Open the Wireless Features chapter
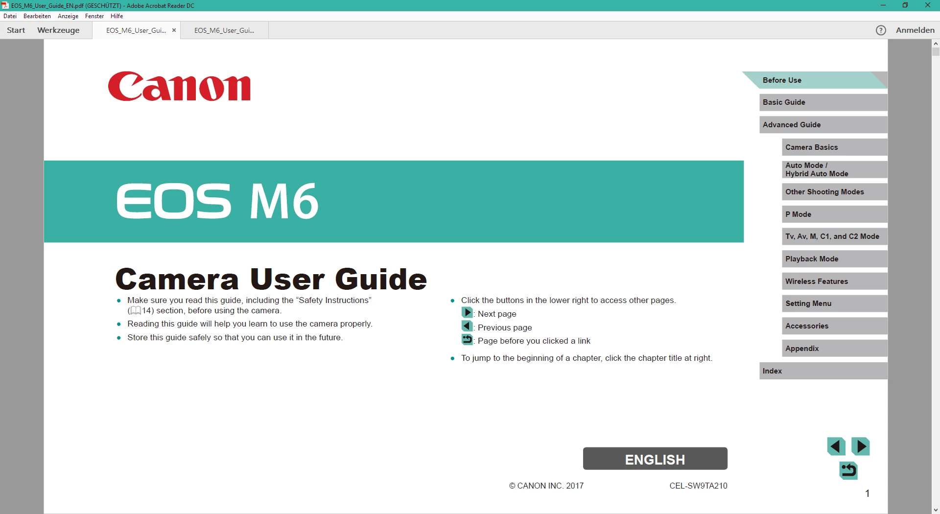Screen dimensions: 940x514 coord(835,281)
